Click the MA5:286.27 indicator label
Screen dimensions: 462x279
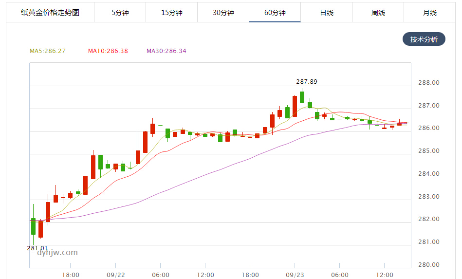48,51
